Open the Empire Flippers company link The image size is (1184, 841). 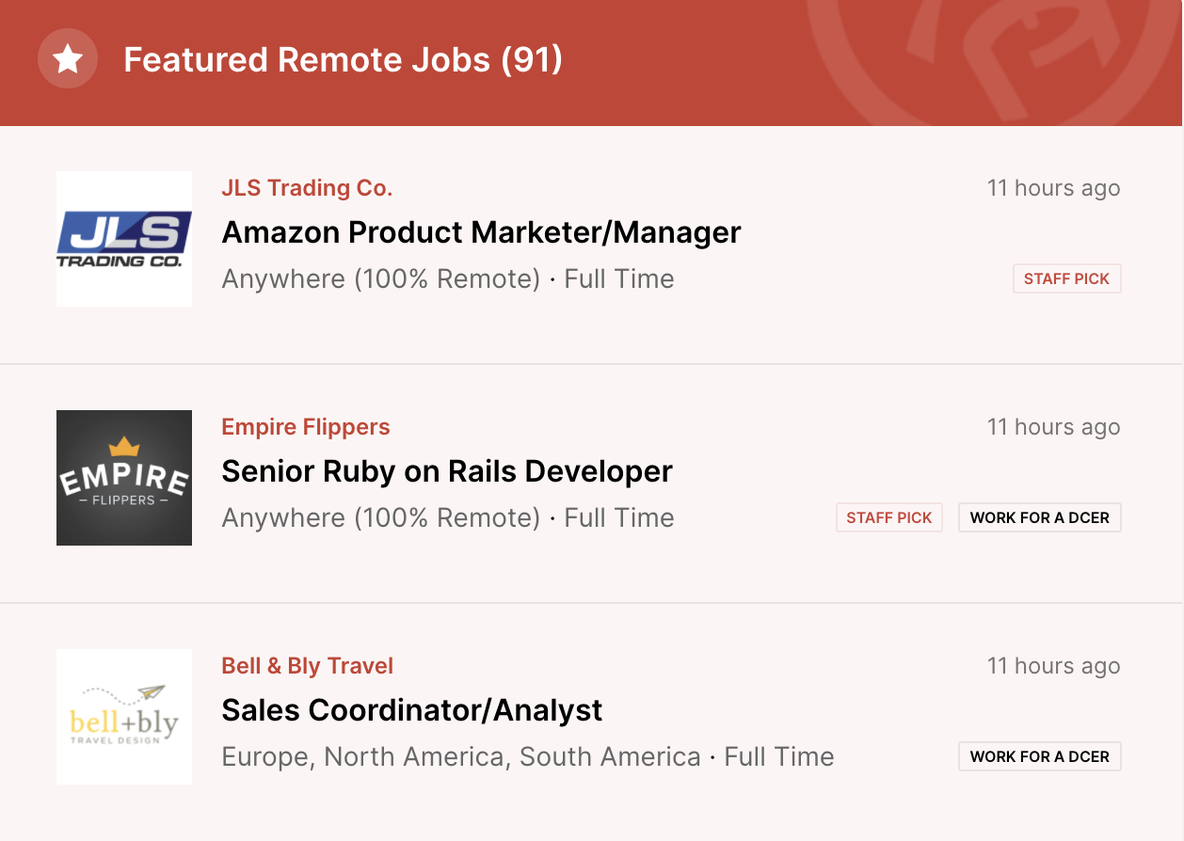[x=306, y=427]
